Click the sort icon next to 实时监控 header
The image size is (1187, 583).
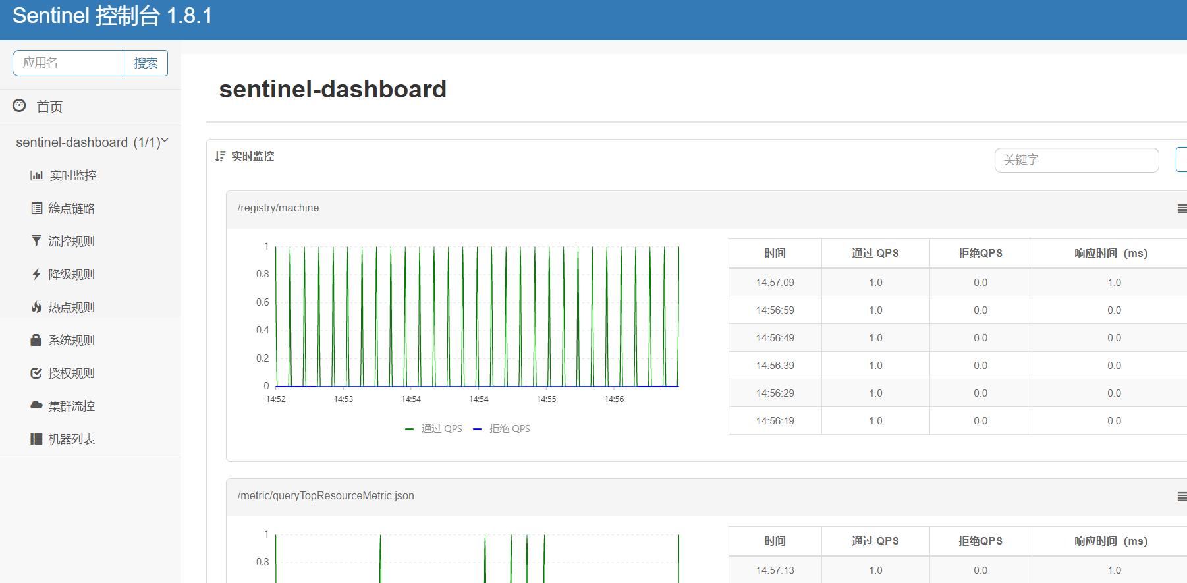click(x=220, y=156)
